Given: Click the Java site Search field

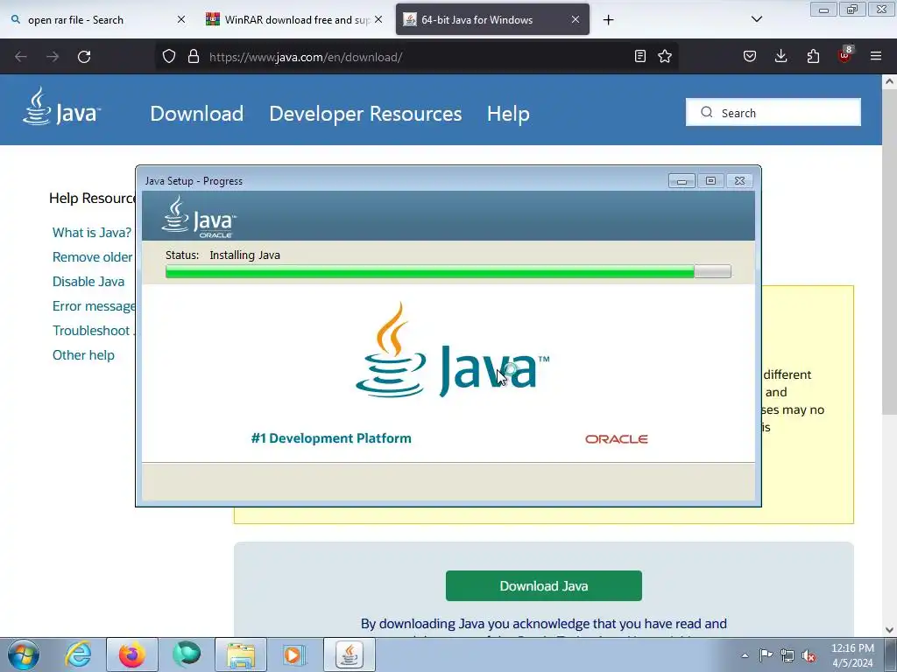Looking at the screenshot, I should (773, 113).
